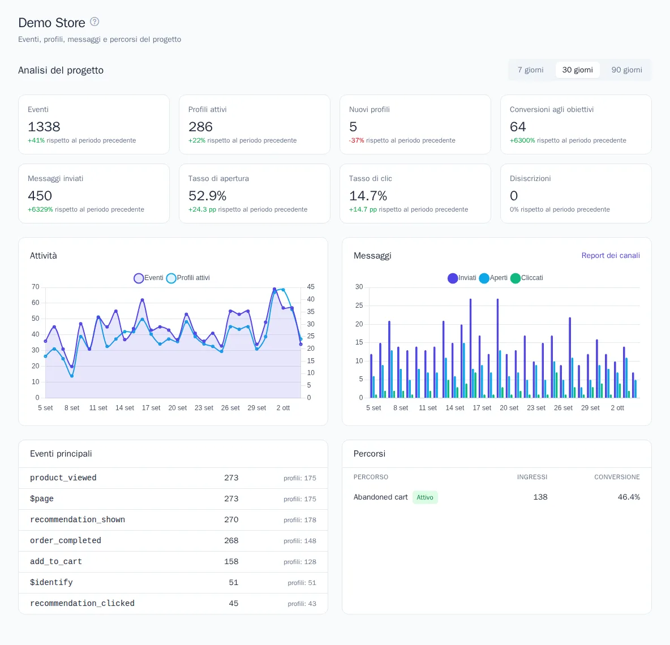Click the Disiscrizioni value 0
Image resolution: width=670 pixels, height=645 pixels.
click(x=514, y=196)
